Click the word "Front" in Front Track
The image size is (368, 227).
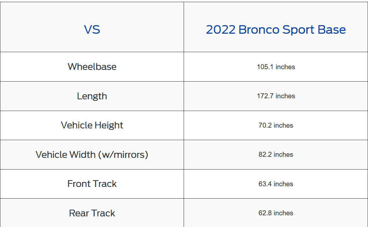coord(79,184)
